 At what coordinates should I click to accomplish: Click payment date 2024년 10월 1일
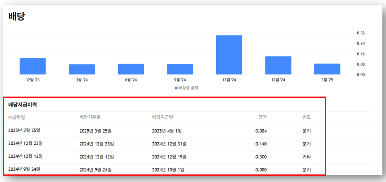[x=168, y=170]
